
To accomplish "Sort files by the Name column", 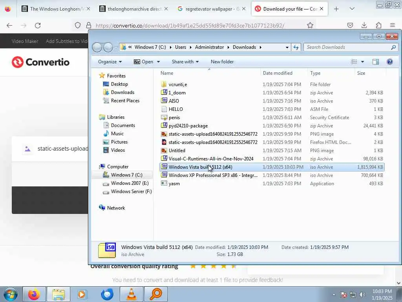I will 167,73.
